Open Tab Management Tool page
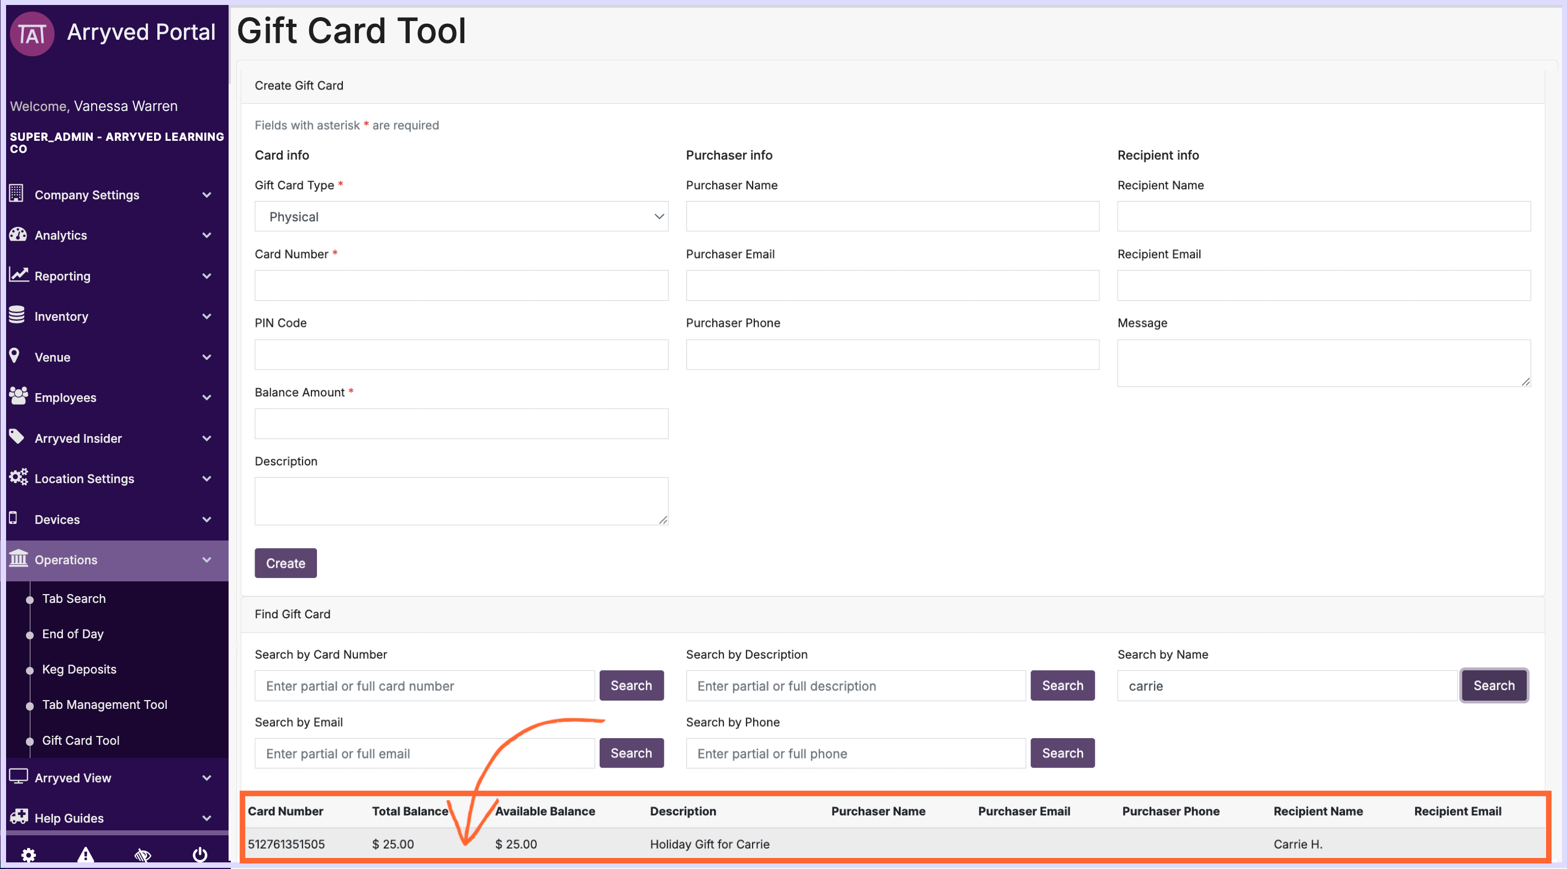 tap(104, 704)
